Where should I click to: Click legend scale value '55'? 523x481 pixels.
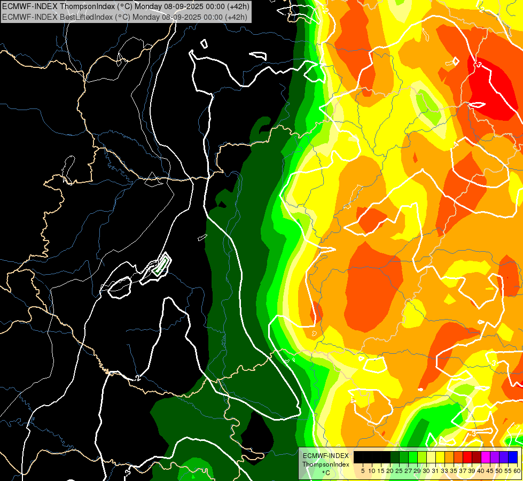click(508, 471)
